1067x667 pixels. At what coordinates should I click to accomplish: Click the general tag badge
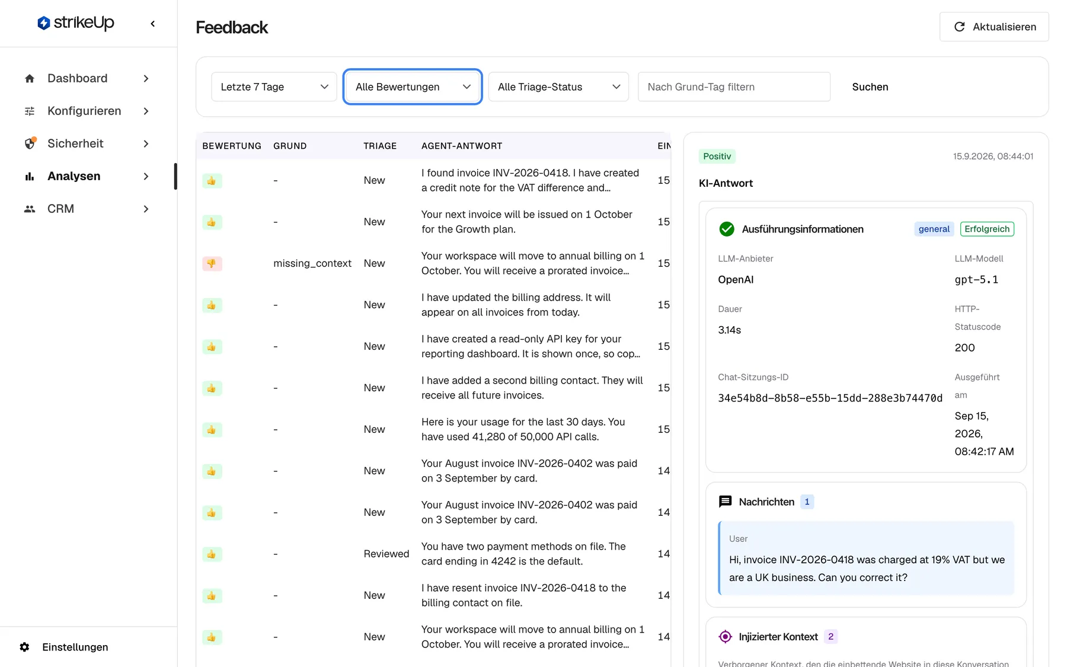[934, 229]
